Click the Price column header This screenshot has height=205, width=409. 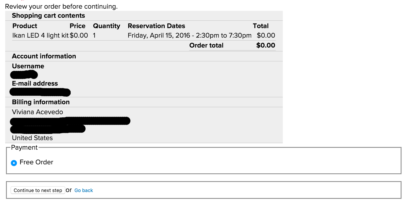point(77,26)
